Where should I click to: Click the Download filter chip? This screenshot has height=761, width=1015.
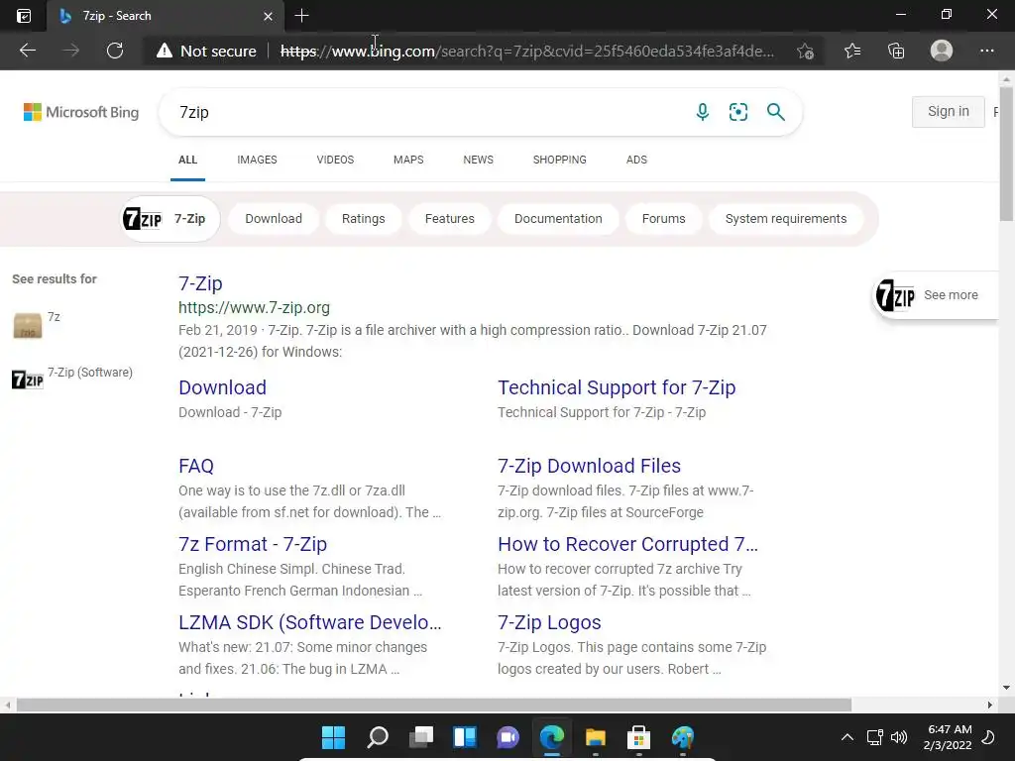[274, 219]
